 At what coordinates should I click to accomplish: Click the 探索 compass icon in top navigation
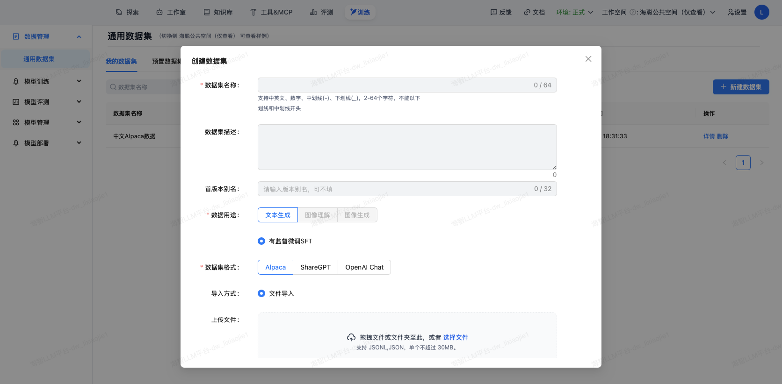119,12
